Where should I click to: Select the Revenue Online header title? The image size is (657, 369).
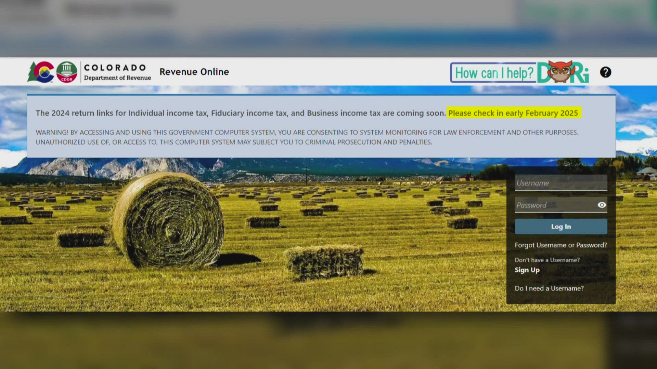[194, 72]
